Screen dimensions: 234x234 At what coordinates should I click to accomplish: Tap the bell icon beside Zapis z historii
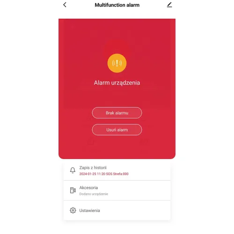tap(73, 170)
